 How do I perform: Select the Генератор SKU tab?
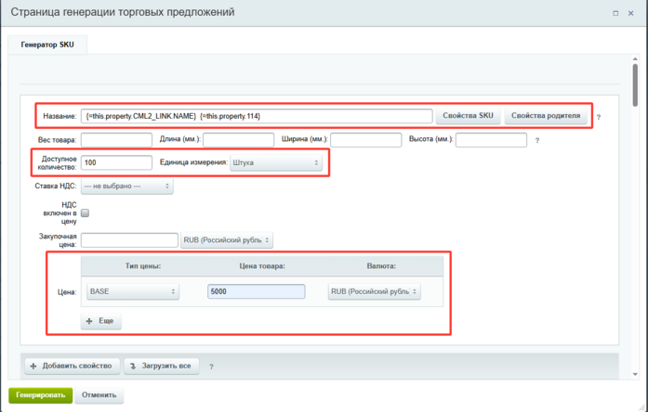(47, 45)
